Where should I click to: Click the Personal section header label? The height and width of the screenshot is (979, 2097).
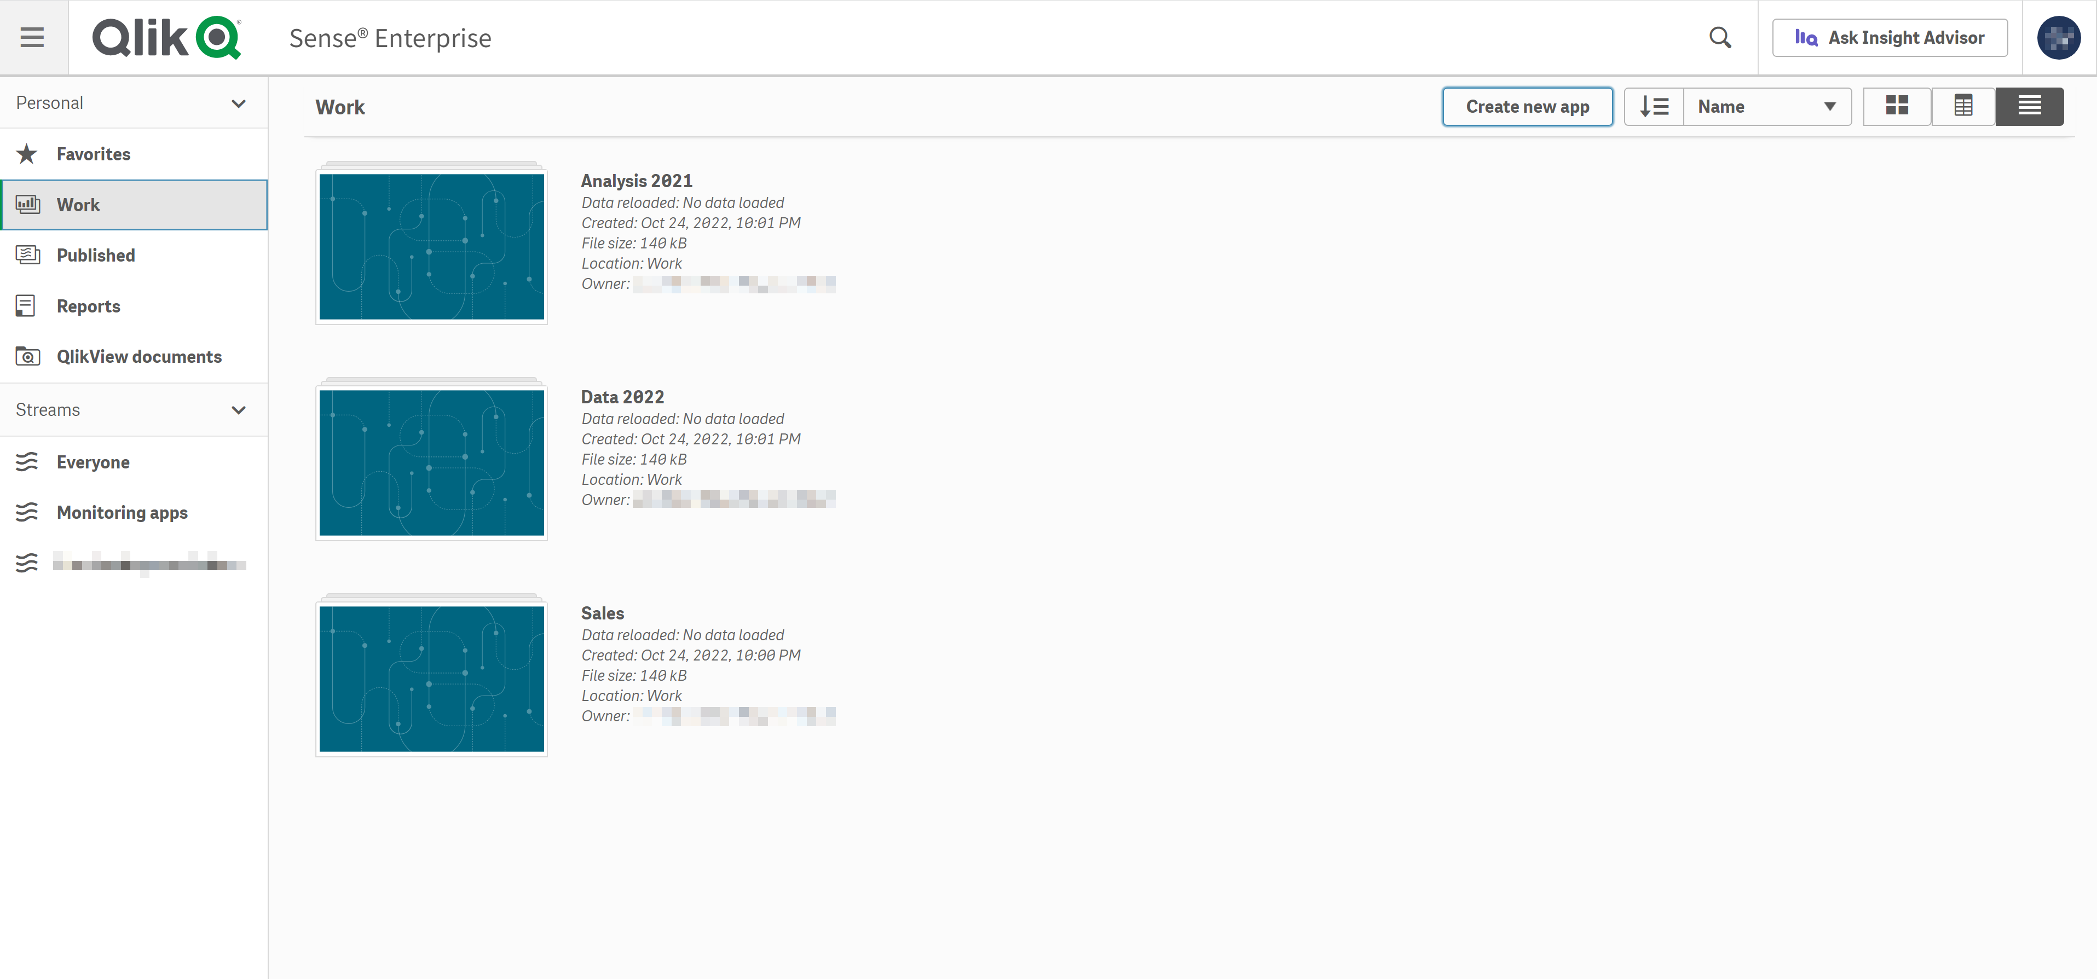pos(50,103)
